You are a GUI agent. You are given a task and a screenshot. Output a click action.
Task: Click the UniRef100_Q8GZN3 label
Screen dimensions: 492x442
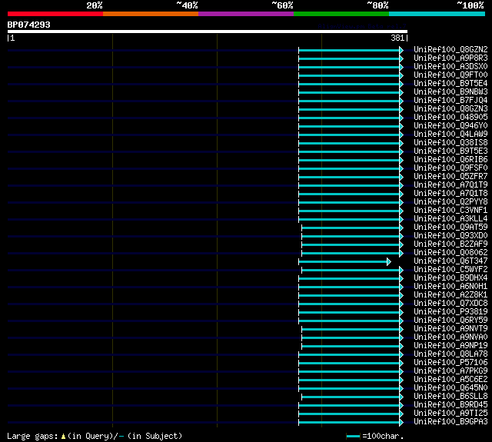(450, 109)
